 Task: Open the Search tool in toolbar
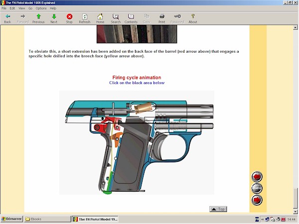[116, 18]
